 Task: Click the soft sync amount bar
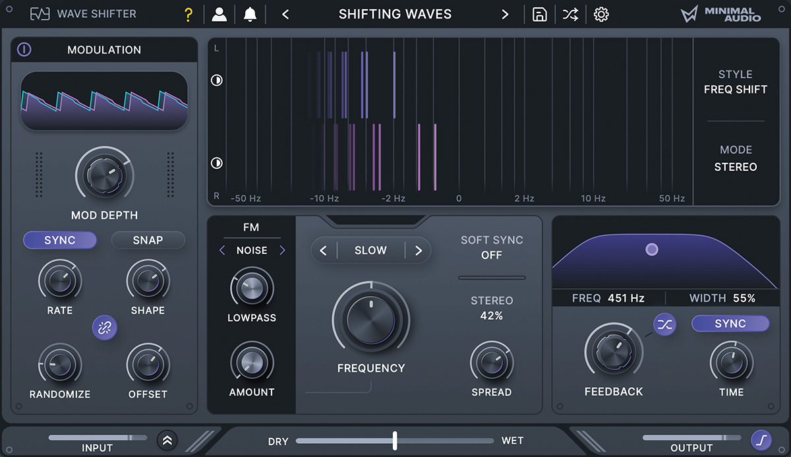(492, 278)
